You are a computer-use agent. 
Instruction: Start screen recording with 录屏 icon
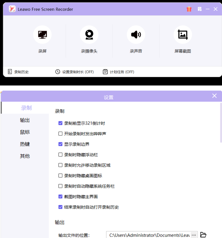pos(42,35)
